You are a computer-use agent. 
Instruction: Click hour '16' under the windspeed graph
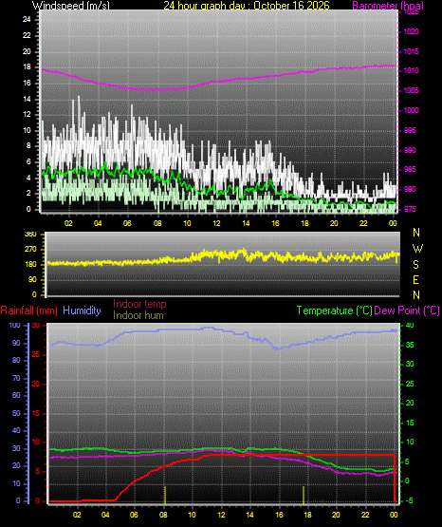click(275, 223)
